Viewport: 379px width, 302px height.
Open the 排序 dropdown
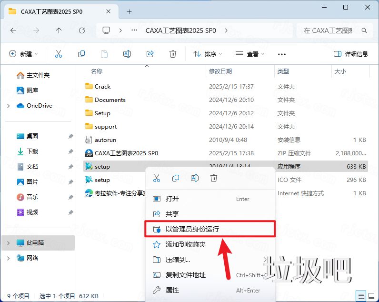point(208,54)
